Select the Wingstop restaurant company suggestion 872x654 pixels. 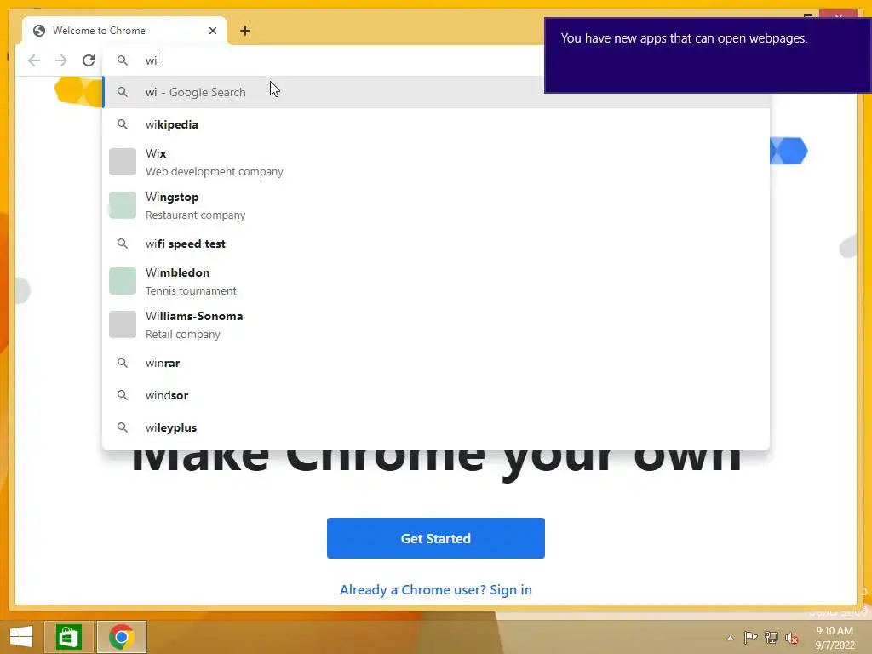[437, 205]
